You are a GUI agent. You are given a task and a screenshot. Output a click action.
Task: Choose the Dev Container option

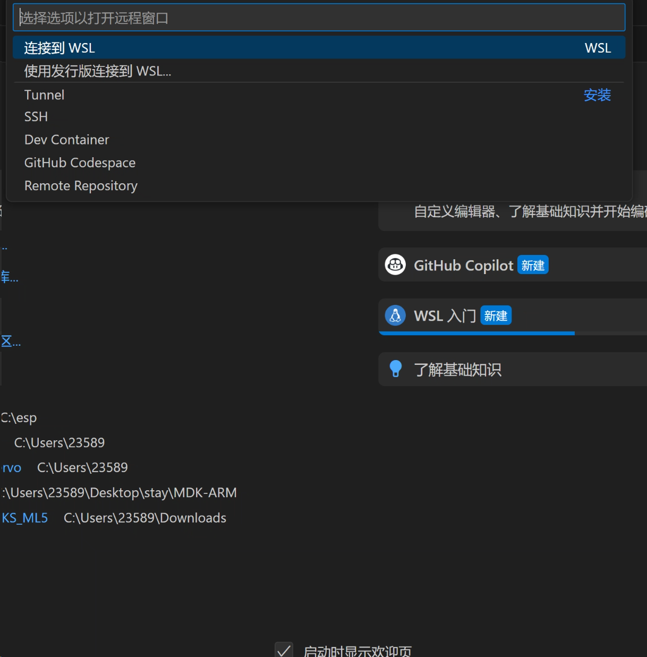pyautogui.click(x=319, y=140)
